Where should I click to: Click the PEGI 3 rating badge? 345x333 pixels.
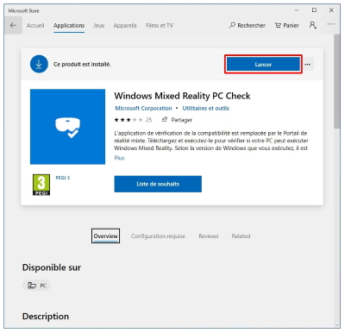click(x=41, y=185)
